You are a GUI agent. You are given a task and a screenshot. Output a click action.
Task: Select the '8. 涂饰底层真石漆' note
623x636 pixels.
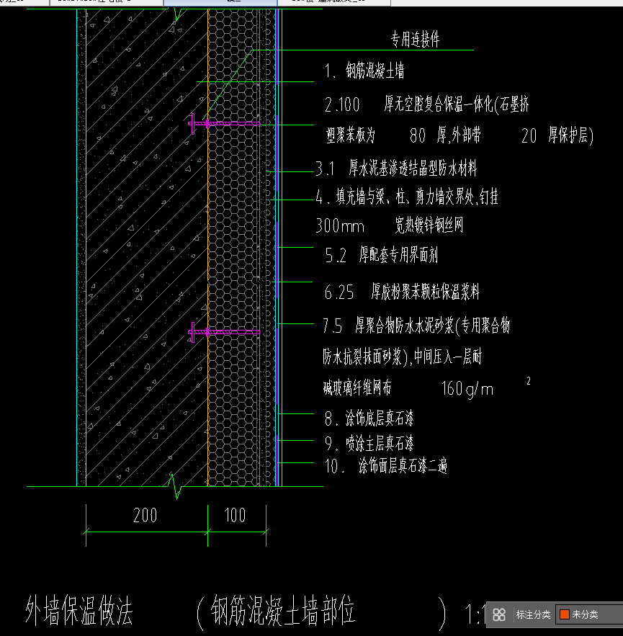(x=369, y=418)
